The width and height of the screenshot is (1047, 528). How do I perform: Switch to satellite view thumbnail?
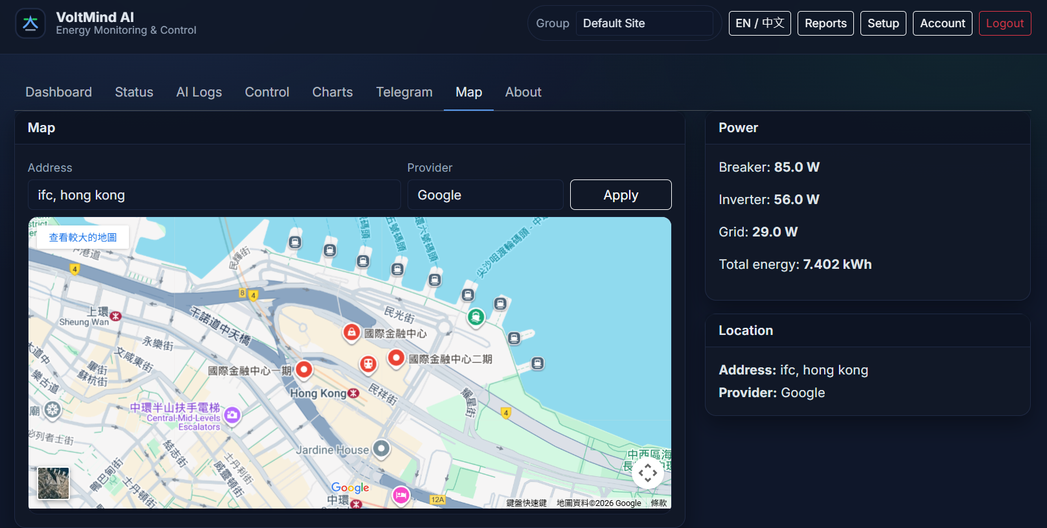[53, 483]
